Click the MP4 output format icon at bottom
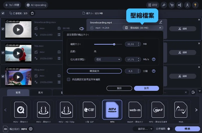This screenshot has width=202, height=133. (x=5, y=129)
